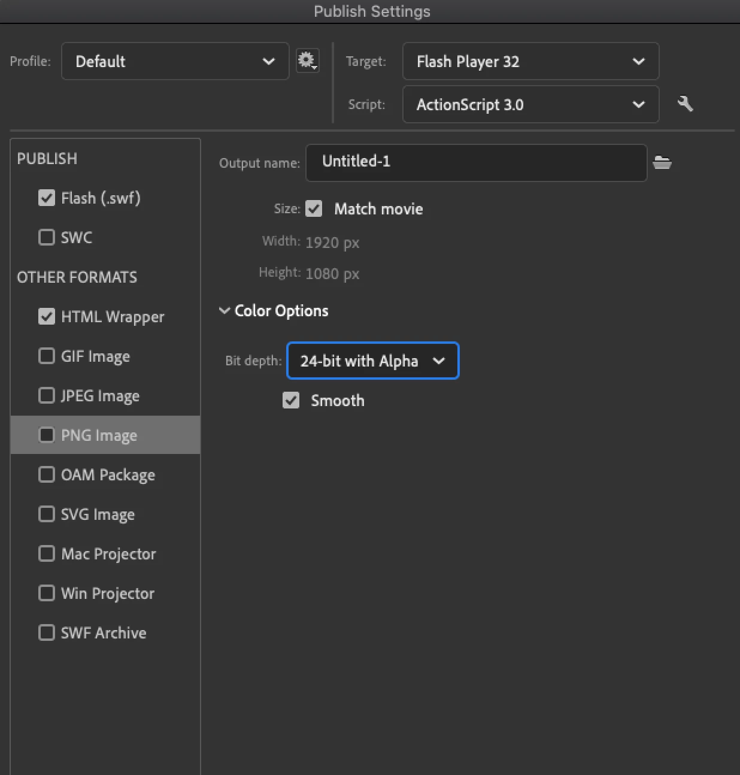Viewport: 740px width, 775px height.
Task: Check the PNG Image checkbox
Action: [x=47, y=435]
